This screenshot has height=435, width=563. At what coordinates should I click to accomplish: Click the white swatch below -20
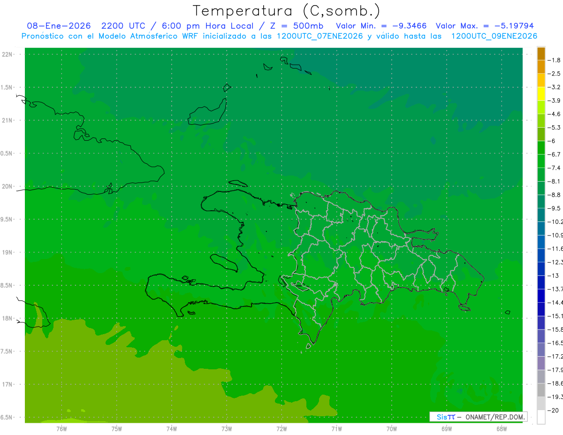[541, 417]
